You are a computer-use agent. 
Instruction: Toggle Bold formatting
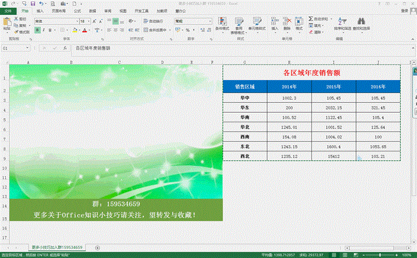click(36, 29)
